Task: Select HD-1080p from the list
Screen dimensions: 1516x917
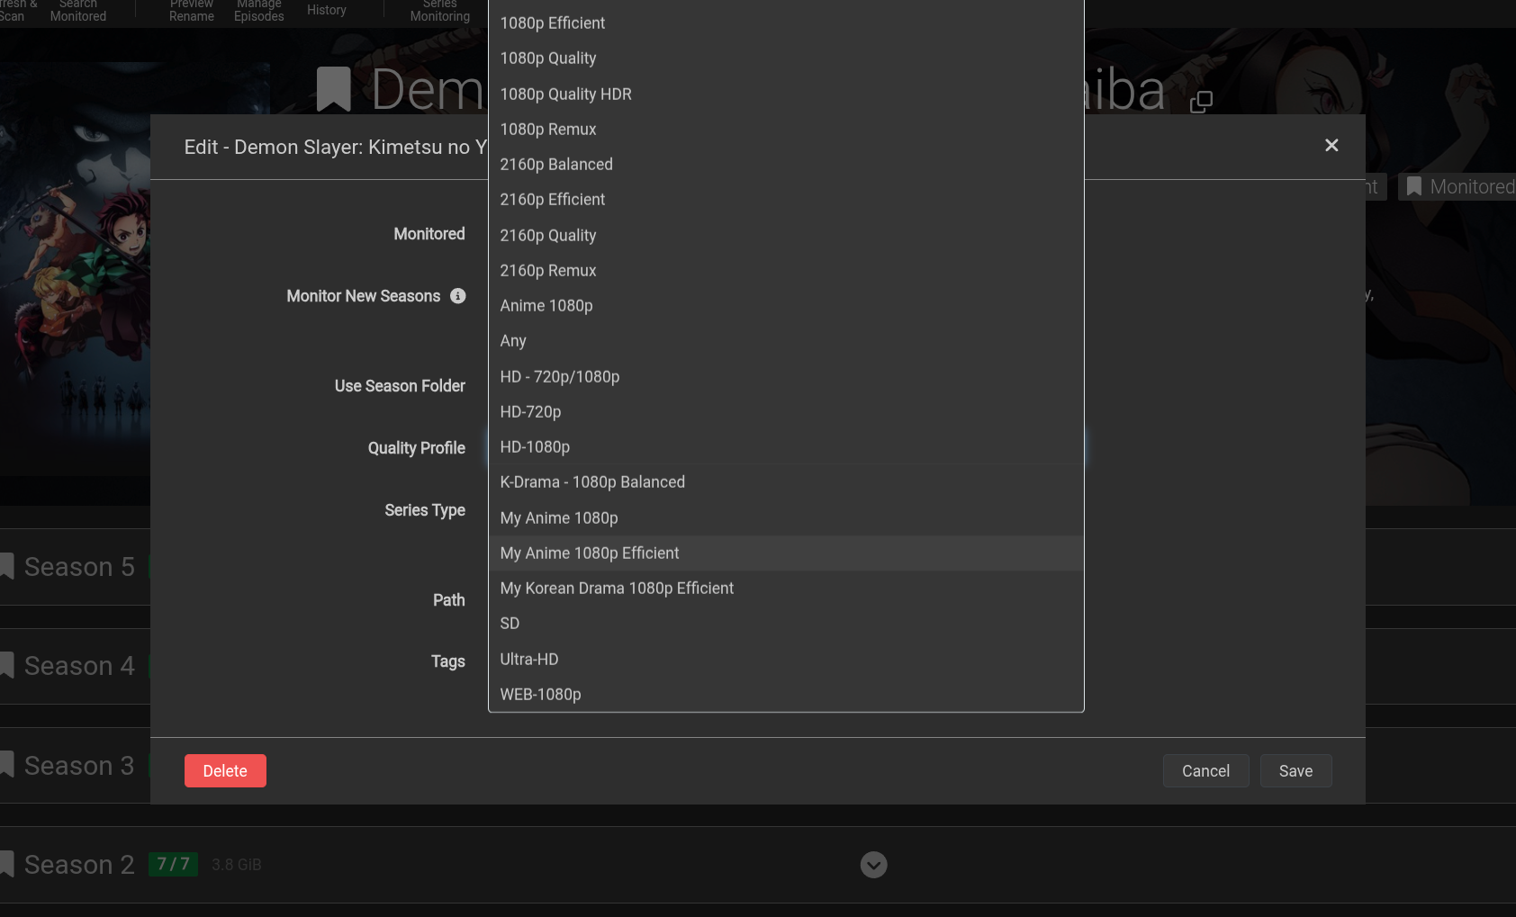Action: [x=535, y=447]
